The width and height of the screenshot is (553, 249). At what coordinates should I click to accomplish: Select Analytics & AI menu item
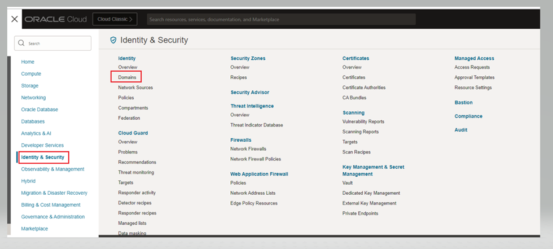(36, 133)
